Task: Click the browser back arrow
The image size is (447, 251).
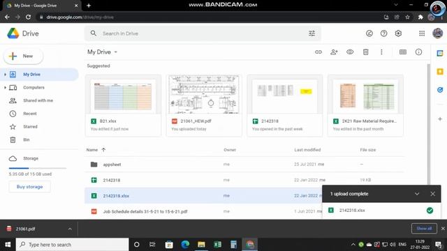Action: pyautogui.click(x=7, y=17)
